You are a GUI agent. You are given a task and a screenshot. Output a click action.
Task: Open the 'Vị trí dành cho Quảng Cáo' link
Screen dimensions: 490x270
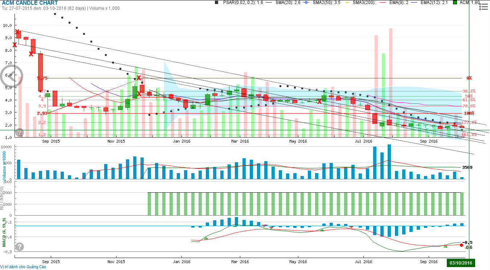[x=23, y=267]
